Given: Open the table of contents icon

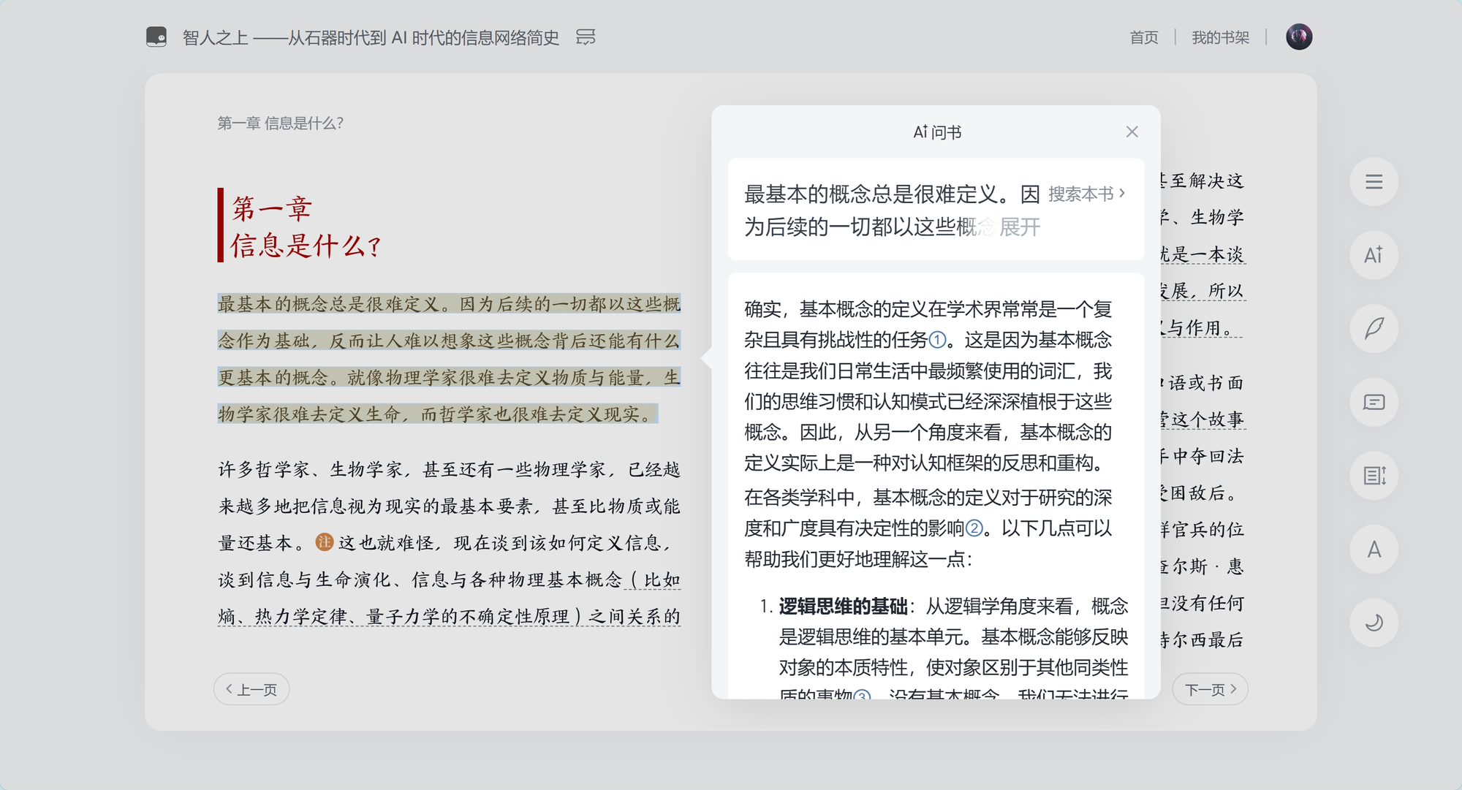Looking at the screenshot, I should click(1374, 182).
